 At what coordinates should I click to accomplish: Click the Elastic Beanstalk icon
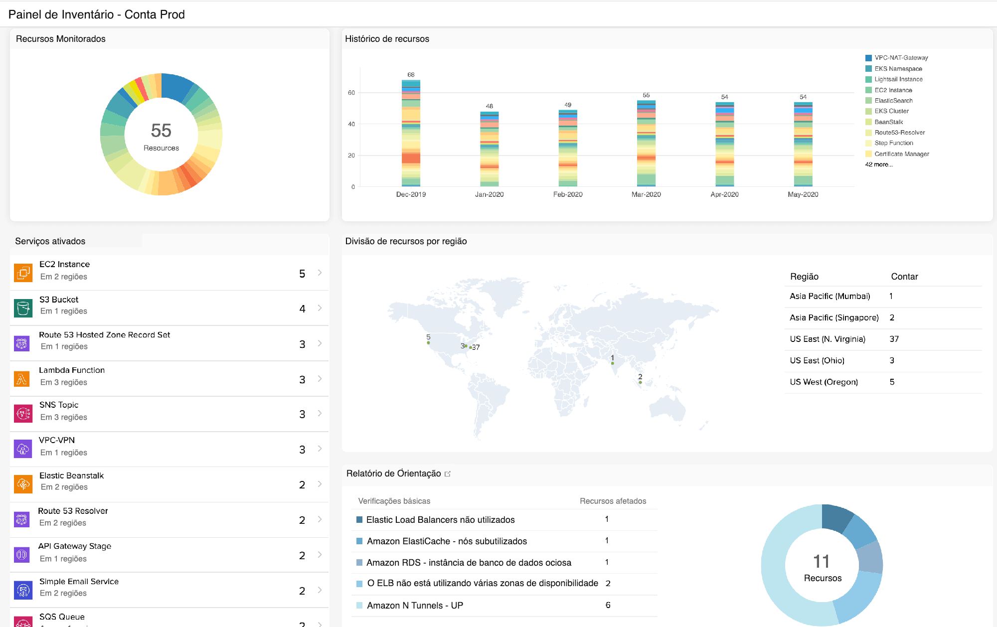point(22,483)
